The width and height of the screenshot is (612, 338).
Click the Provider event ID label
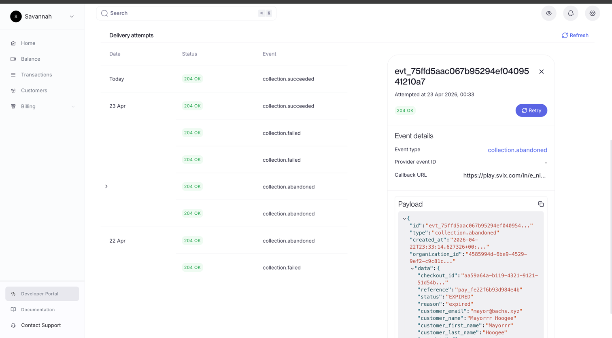coord(415,162)
